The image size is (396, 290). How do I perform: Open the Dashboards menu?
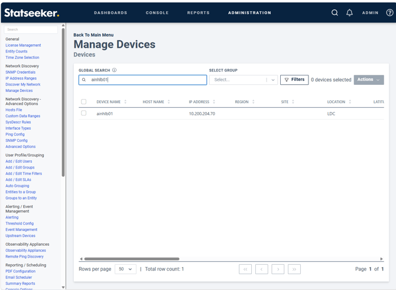[111, 12]
